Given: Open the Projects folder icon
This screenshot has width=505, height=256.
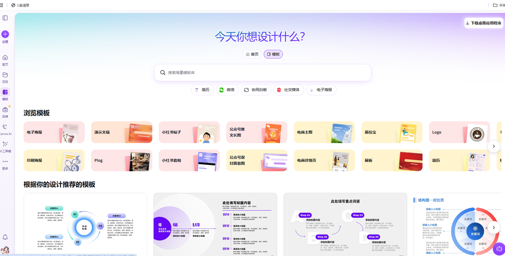Looking at the screenshot, I should coord(5,75).
